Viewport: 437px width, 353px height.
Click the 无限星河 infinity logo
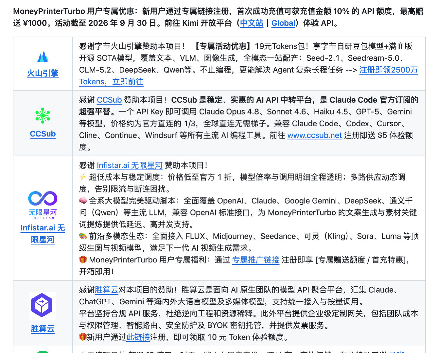(43, 205)
